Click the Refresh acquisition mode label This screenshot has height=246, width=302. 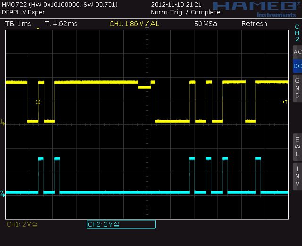[x=254, y=24]
